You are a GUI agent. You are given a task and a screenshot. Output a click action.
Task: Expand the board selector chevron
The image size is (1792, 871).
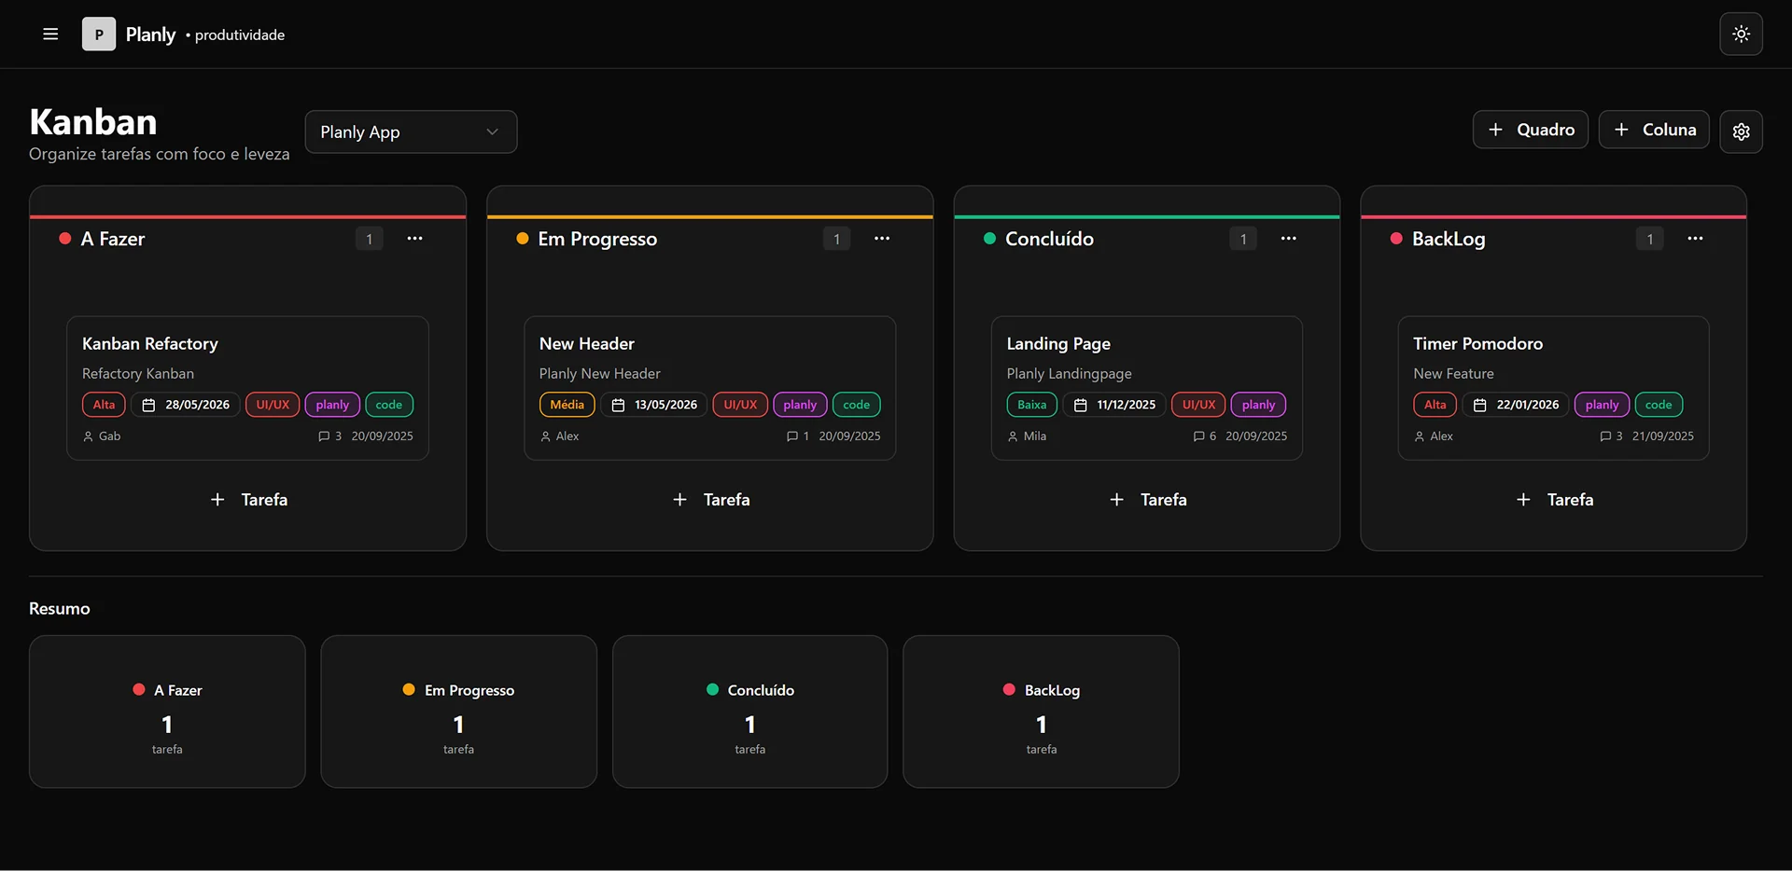point(493,131)
